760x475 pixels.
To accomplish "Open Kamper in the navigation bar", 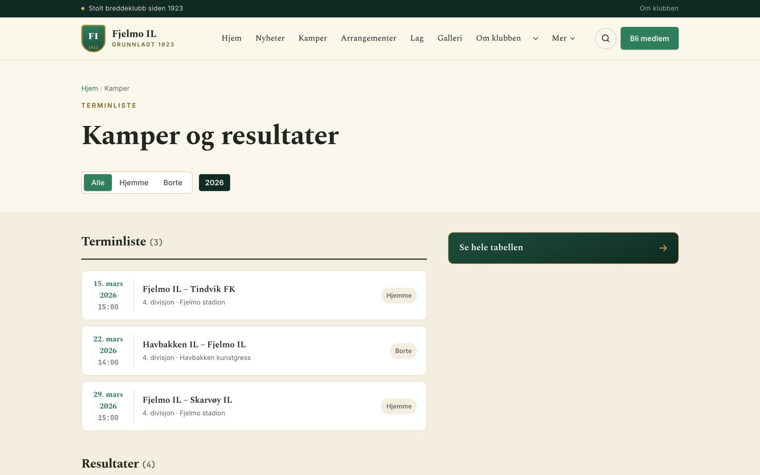I will coord(313,38).
